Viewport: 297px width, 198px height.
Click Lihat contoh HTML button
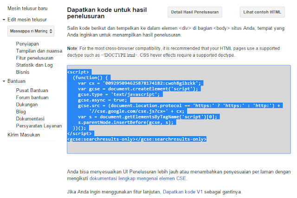[262, 12]
